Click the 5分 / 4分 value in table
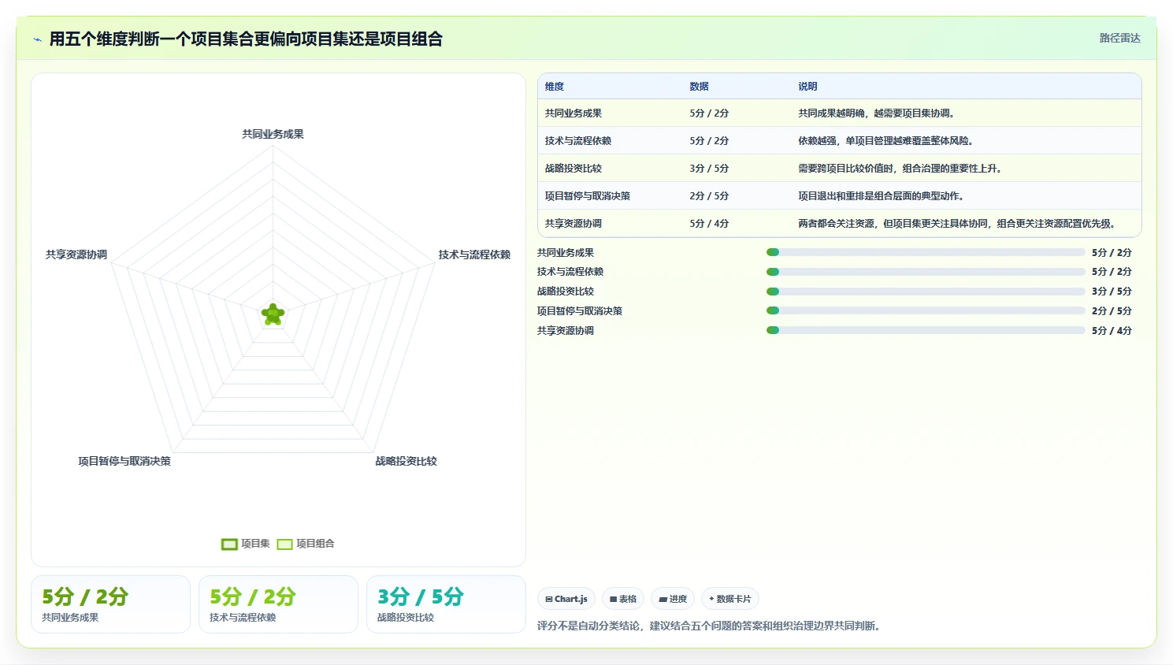 point(709,224)
